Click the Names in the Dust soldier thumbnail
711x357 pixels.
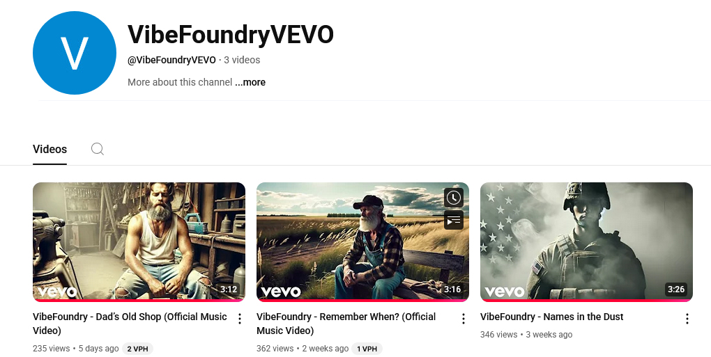586,241
